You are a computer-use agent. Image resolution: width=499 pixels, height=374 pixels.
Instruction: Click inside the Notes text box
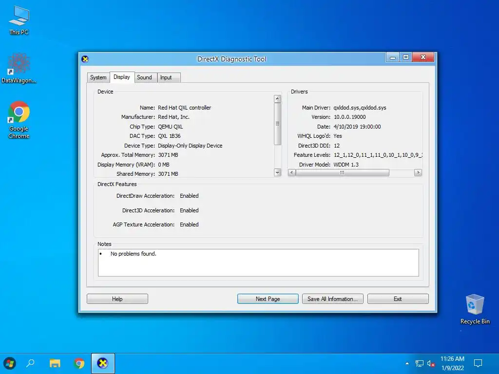[x=258, y=262]
